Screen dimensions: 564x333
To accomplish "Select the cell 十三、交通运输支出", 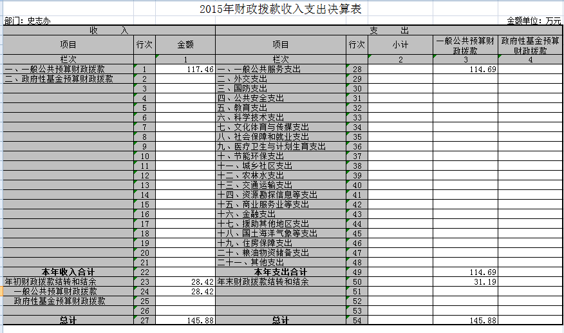I will [x=281, y=185].
